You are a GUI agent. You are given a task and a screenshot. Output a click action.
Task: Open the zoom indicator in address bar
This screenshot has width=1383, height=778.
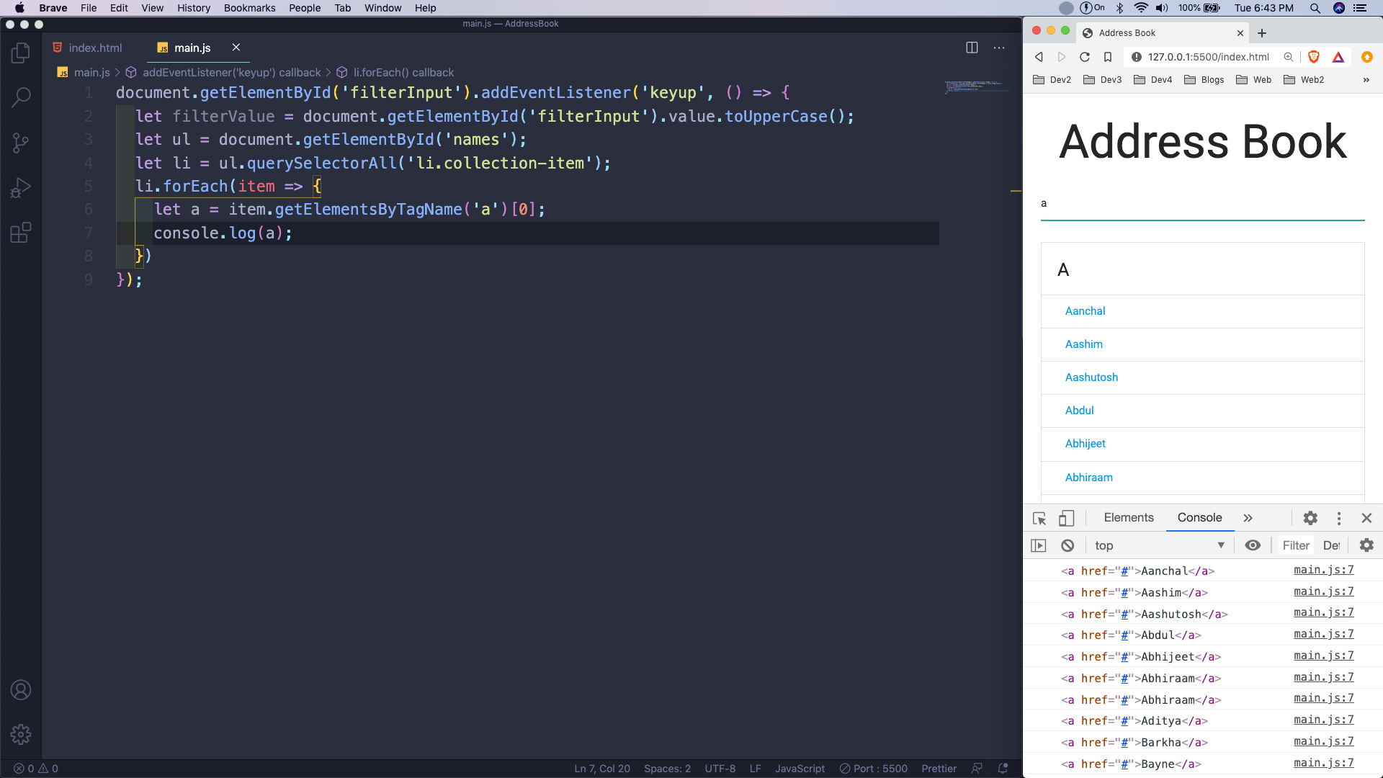(x=1289, y=57)
